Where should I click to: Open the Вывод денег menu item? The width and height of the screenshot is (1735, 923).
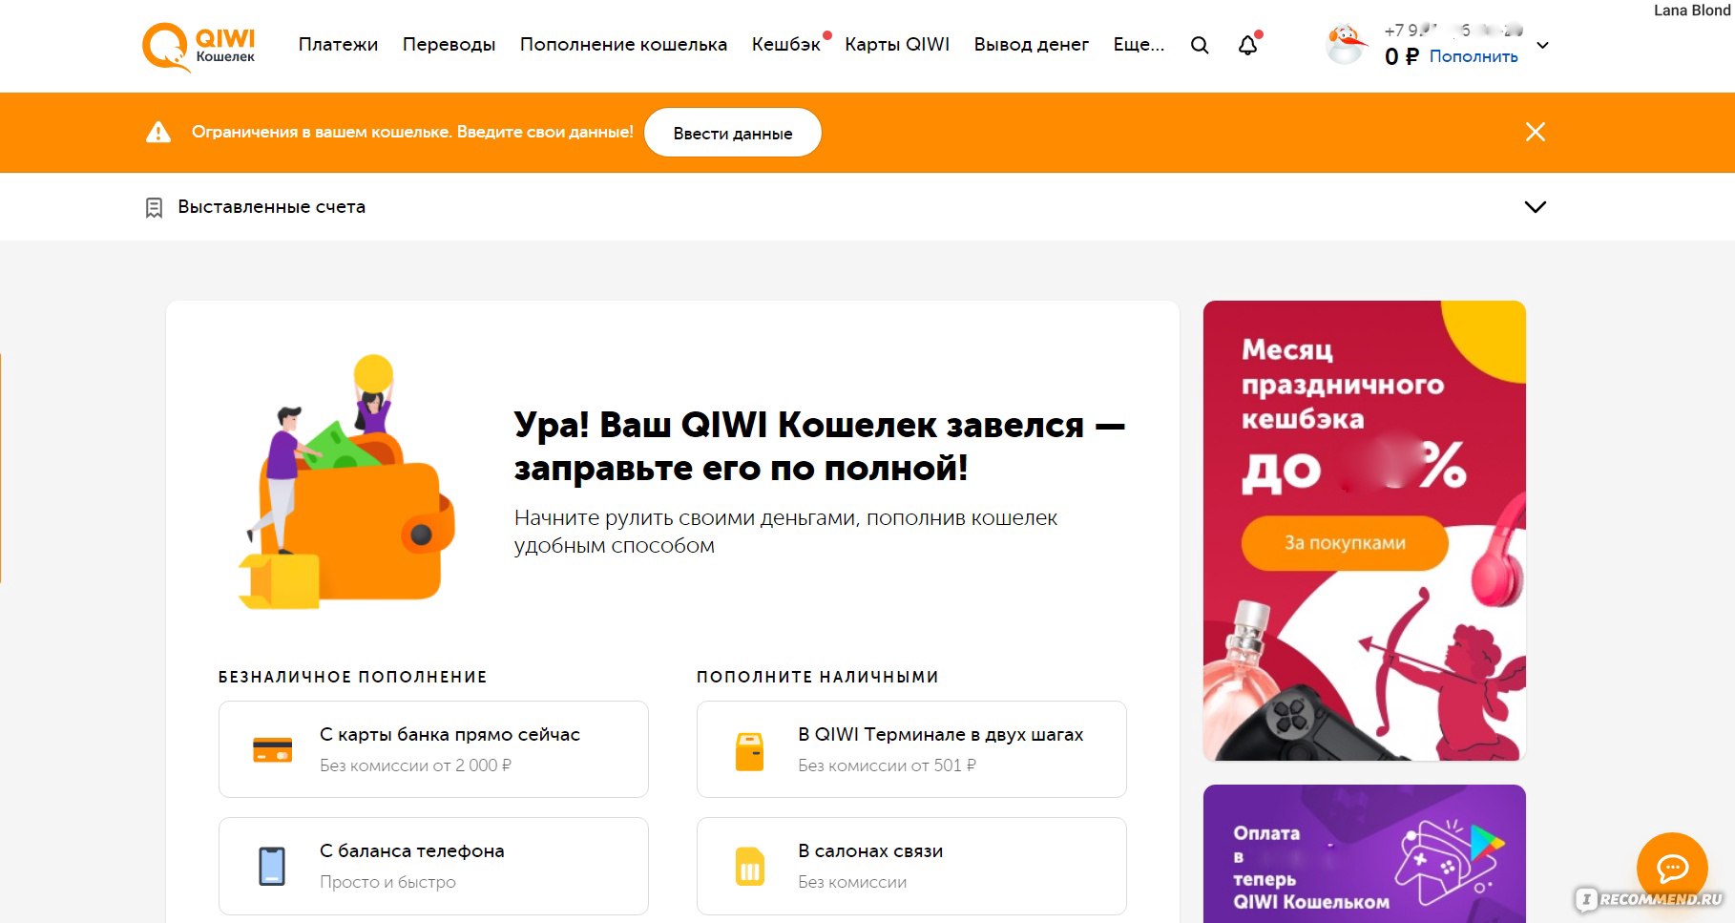[x=1031, y=44]
